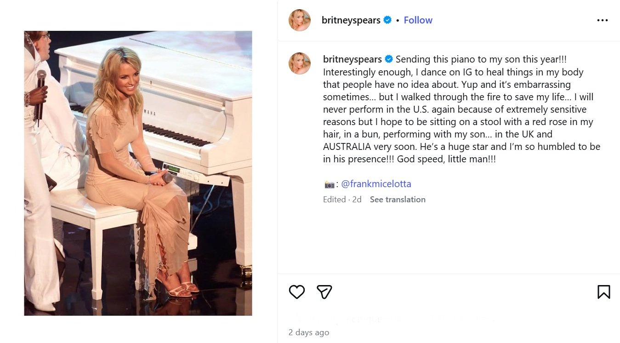
Task: Open the three-dot more options menu
Action: tap(602, 20)
